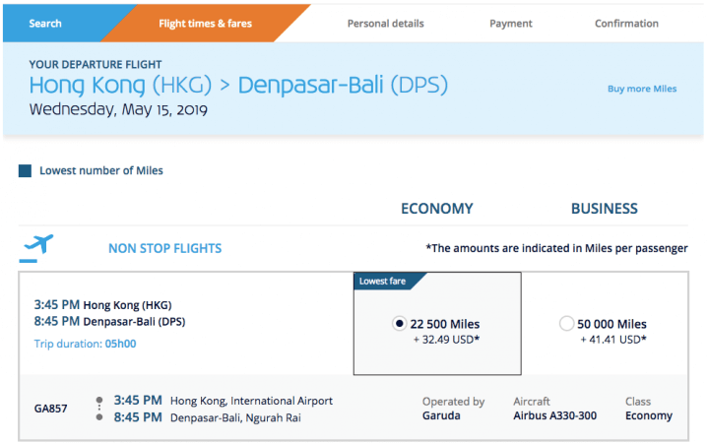Click the Trip duration 05h00 text
708x443 pixels.
tap(85, 344)
